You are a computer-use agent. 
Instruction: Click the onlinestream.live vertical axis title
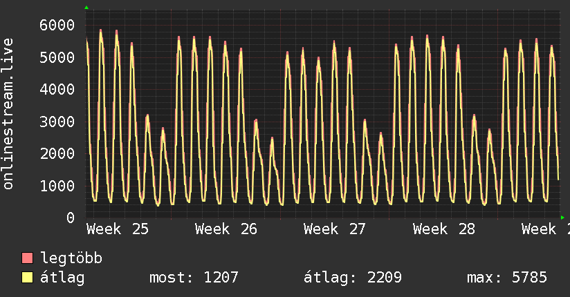(8, 114)
